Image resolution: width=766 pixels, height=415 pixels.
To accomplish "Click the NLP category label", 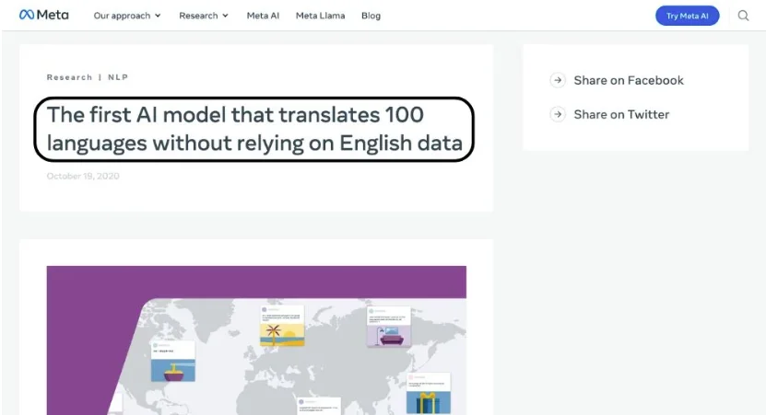I will coord(118,77).
